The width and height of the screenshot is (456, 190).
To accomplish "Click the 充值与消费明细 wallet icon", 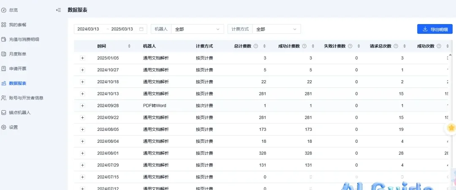I will [x=3, y=39].
